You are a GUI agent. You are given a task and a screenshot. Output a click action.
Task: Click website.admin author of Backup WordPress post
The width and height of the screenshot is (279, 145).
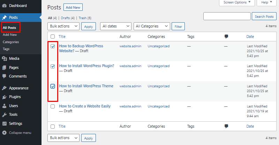(x=130, y=46)
